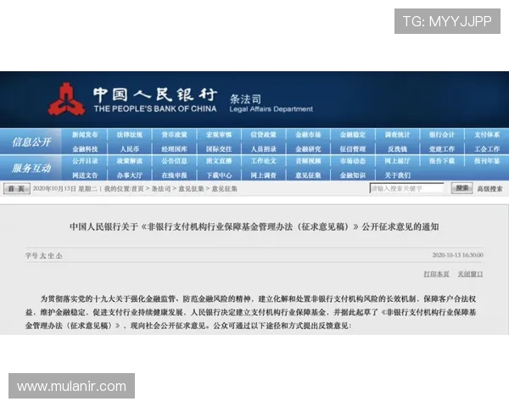This screenshot has width=509, height=407.
Task: Click the 条法司 Legal Affairs Department title
Action: [x=271, y=103]
